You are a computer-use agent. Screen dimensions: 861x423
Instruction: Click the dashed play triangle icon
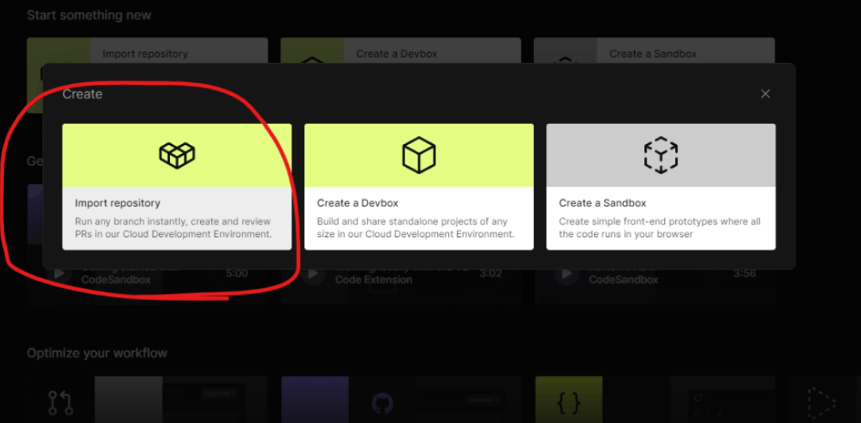click(822, 404)
